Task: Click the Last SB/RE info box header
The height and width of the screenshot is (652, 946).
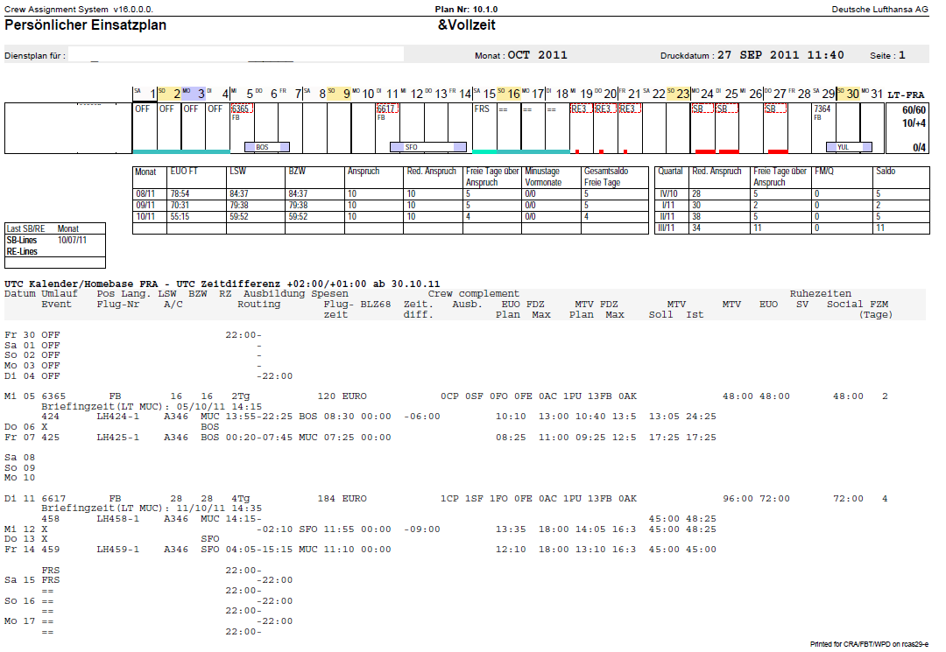Action: pos(55,229)
